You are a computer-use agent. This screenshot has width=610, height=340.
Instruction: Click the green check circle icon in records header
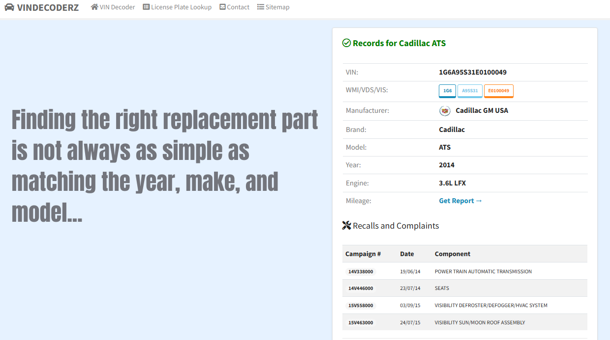[346, 43]
